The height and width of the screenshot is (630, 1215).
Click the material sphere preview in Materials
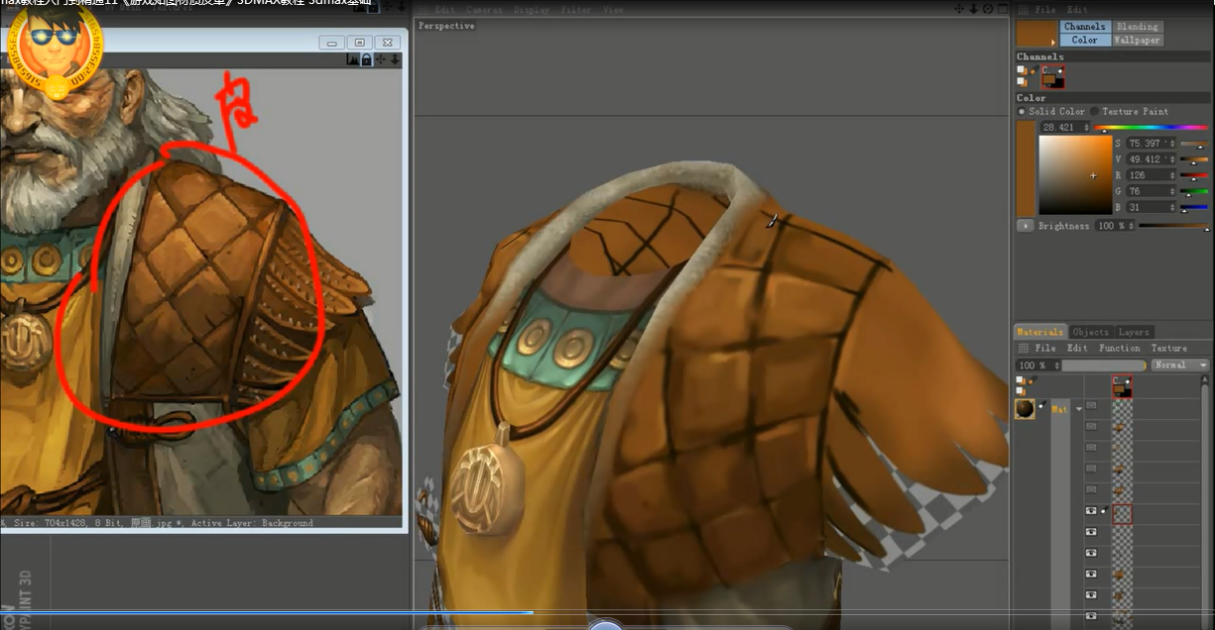coord(1025,409)
